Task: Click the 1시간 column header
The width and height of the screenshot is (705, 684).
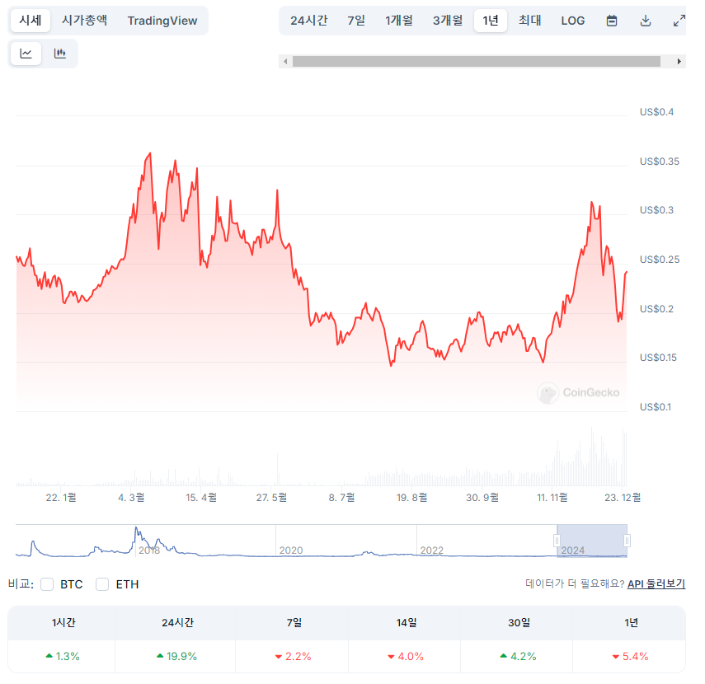Action: coord(63,622)
